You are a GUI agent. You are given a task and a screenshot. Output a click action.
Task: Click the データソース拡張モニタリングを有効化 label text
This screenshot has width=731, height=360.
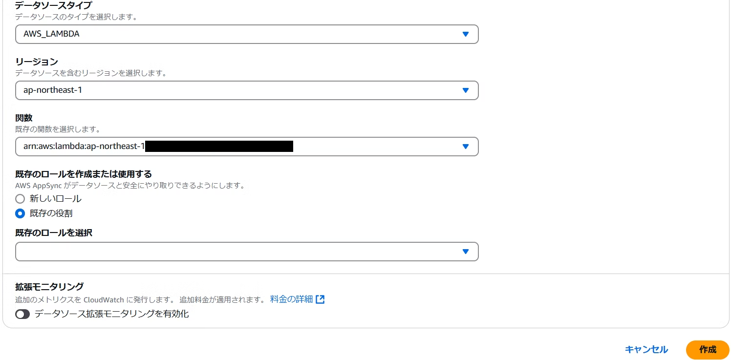112,314
